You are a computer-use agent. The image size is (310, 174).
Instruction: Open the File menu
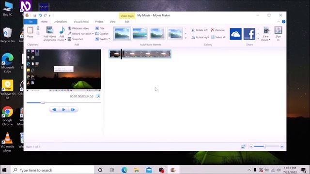pos(31,21)
